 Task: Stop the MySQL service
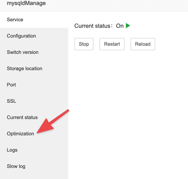84,44
